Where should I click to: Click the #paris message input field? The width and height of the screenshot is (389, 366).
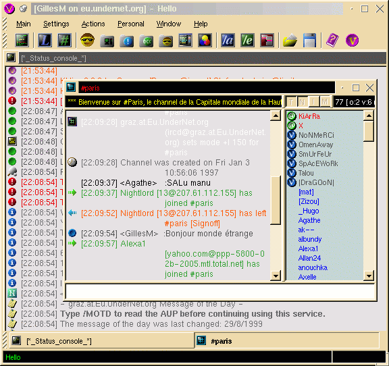[220, 291]
